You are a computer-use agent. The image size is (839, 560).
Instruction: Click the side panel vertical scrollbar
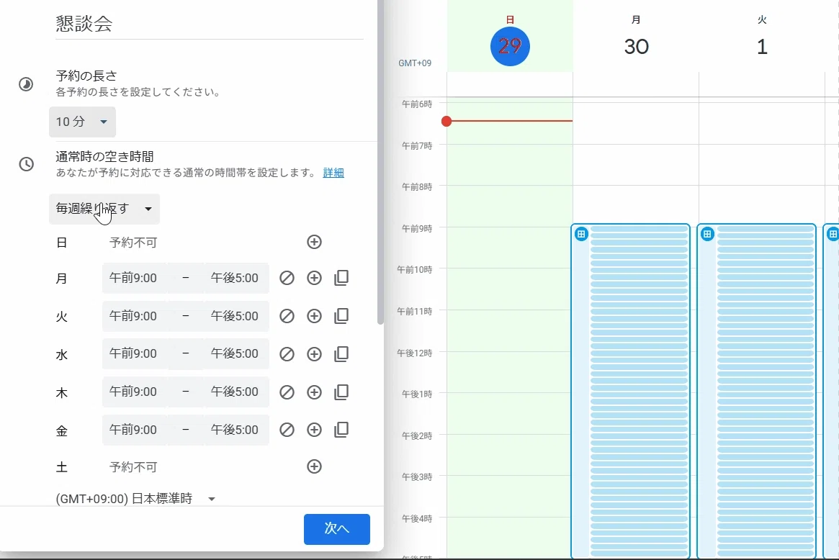click(x=380, y=161)
